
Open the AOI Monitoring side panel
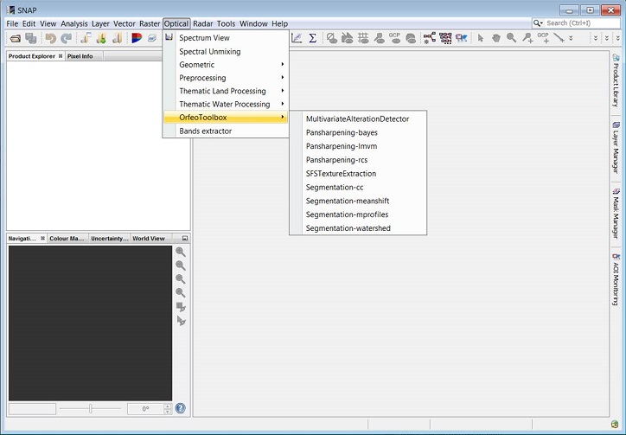(616, 279)
